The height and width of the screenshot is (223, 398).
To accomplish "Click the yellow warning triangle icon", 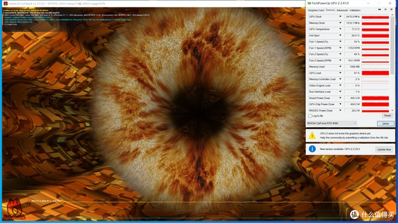I will [312, 136].
